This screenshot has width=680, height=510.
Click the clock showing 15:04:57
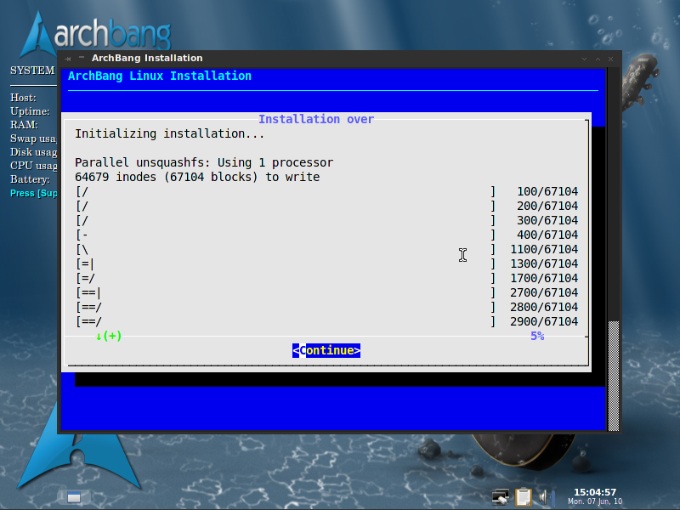point(594,492)
